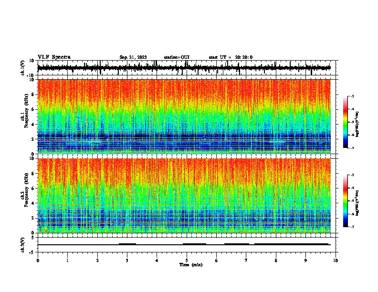Screen dimensions: 378x292
Task: Click the ch.3 raised segment near minute 3
Action: (127, 244)
